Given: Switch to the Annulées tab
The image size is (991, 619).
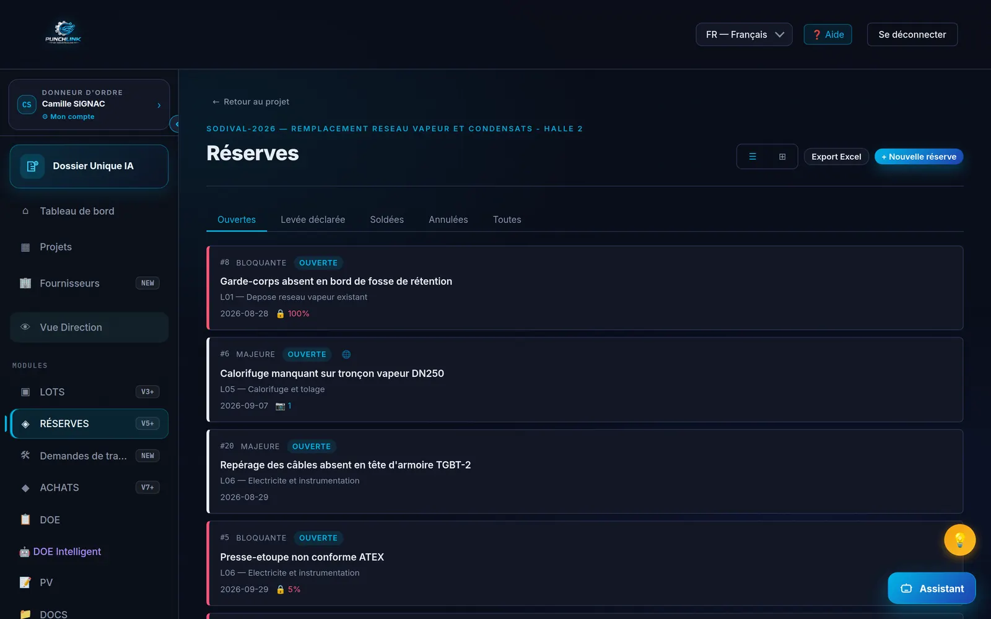Looking at the screenshot, I should coord(448,220).
